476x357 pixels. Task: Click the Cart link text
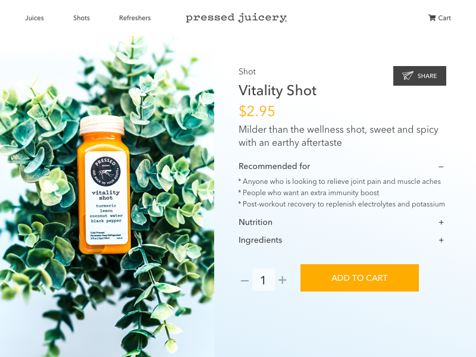(444, 18)
